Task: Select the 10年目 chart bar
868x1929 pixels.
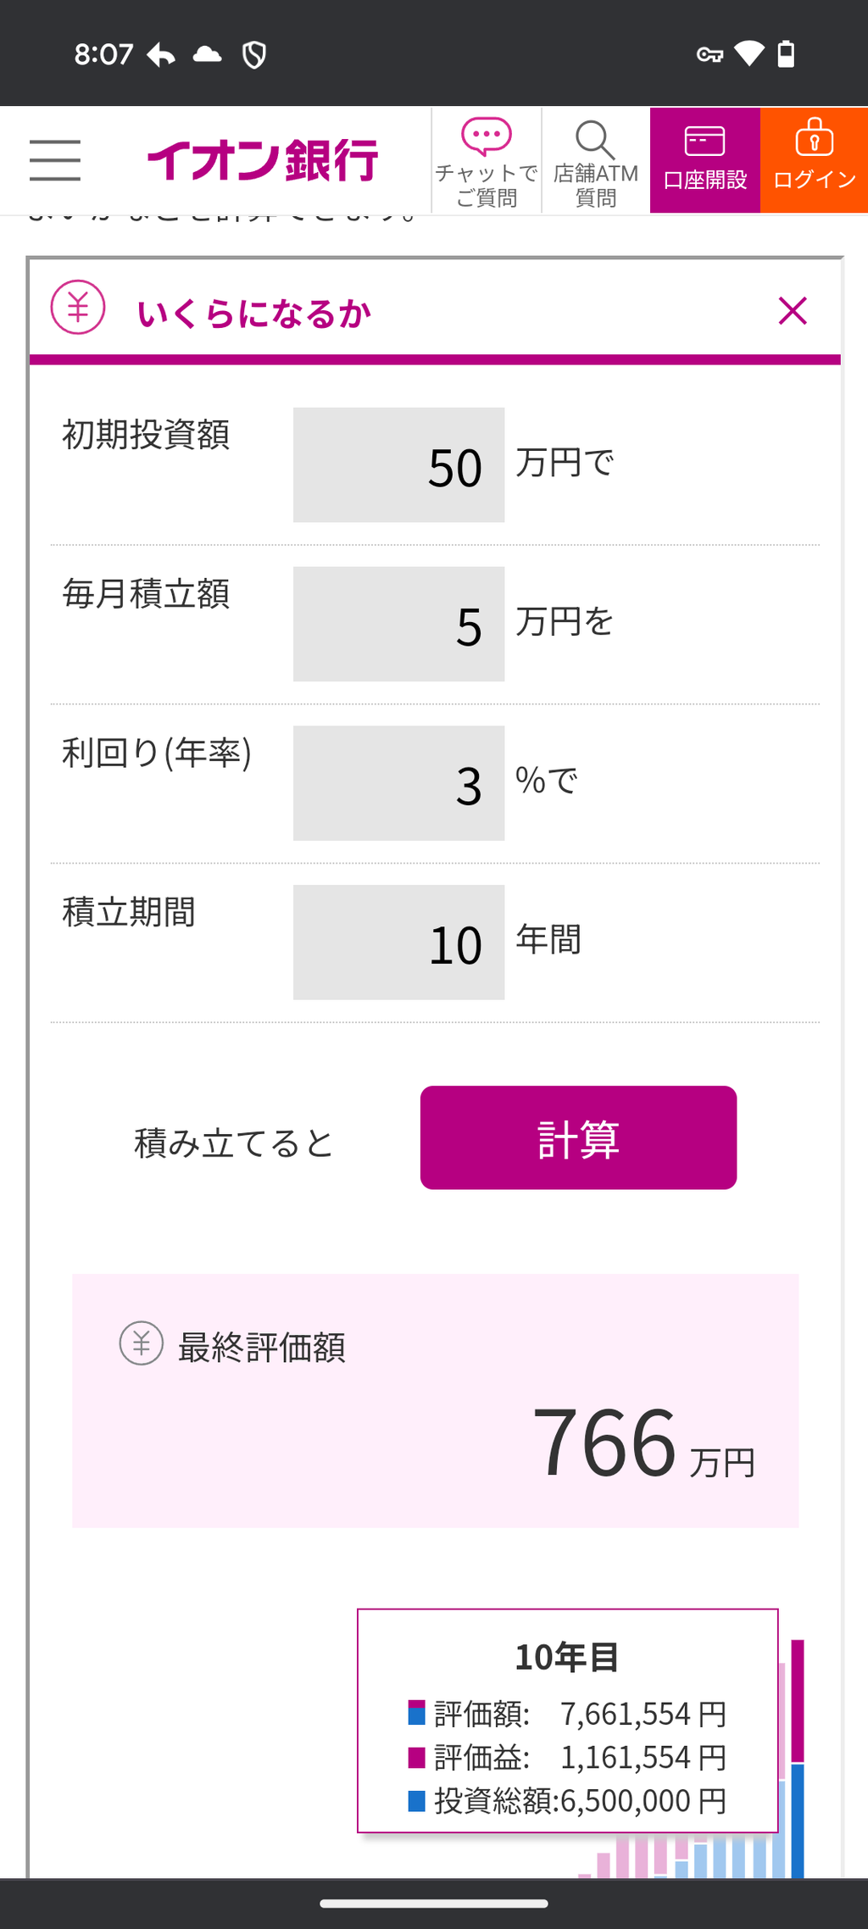Action: [x=797, y=1763]
